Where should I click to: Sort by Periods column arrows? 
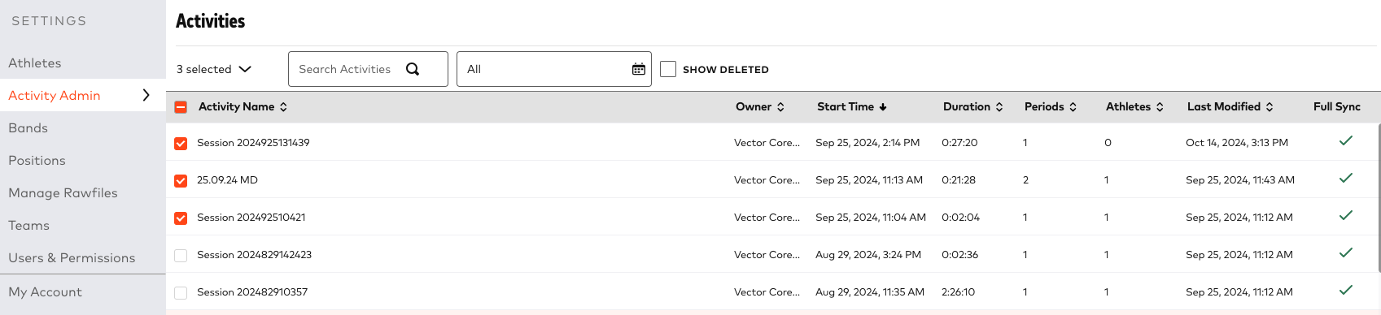pyautogui.click(x=1073, y=106)
